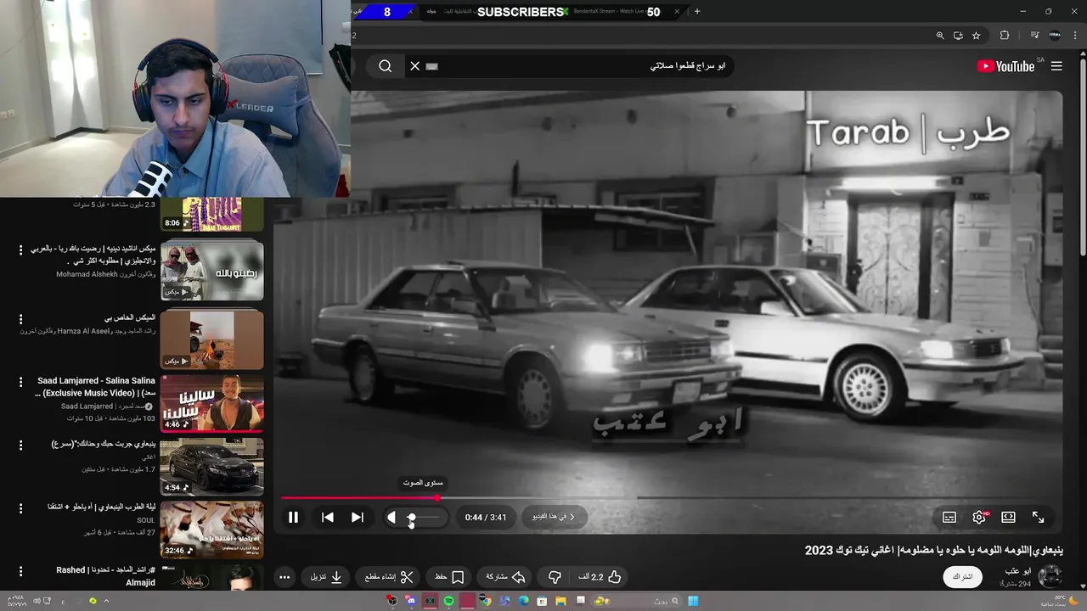Open options menu for Rashed Almajid video
The image size is (1087, 611).
(21, 570)
